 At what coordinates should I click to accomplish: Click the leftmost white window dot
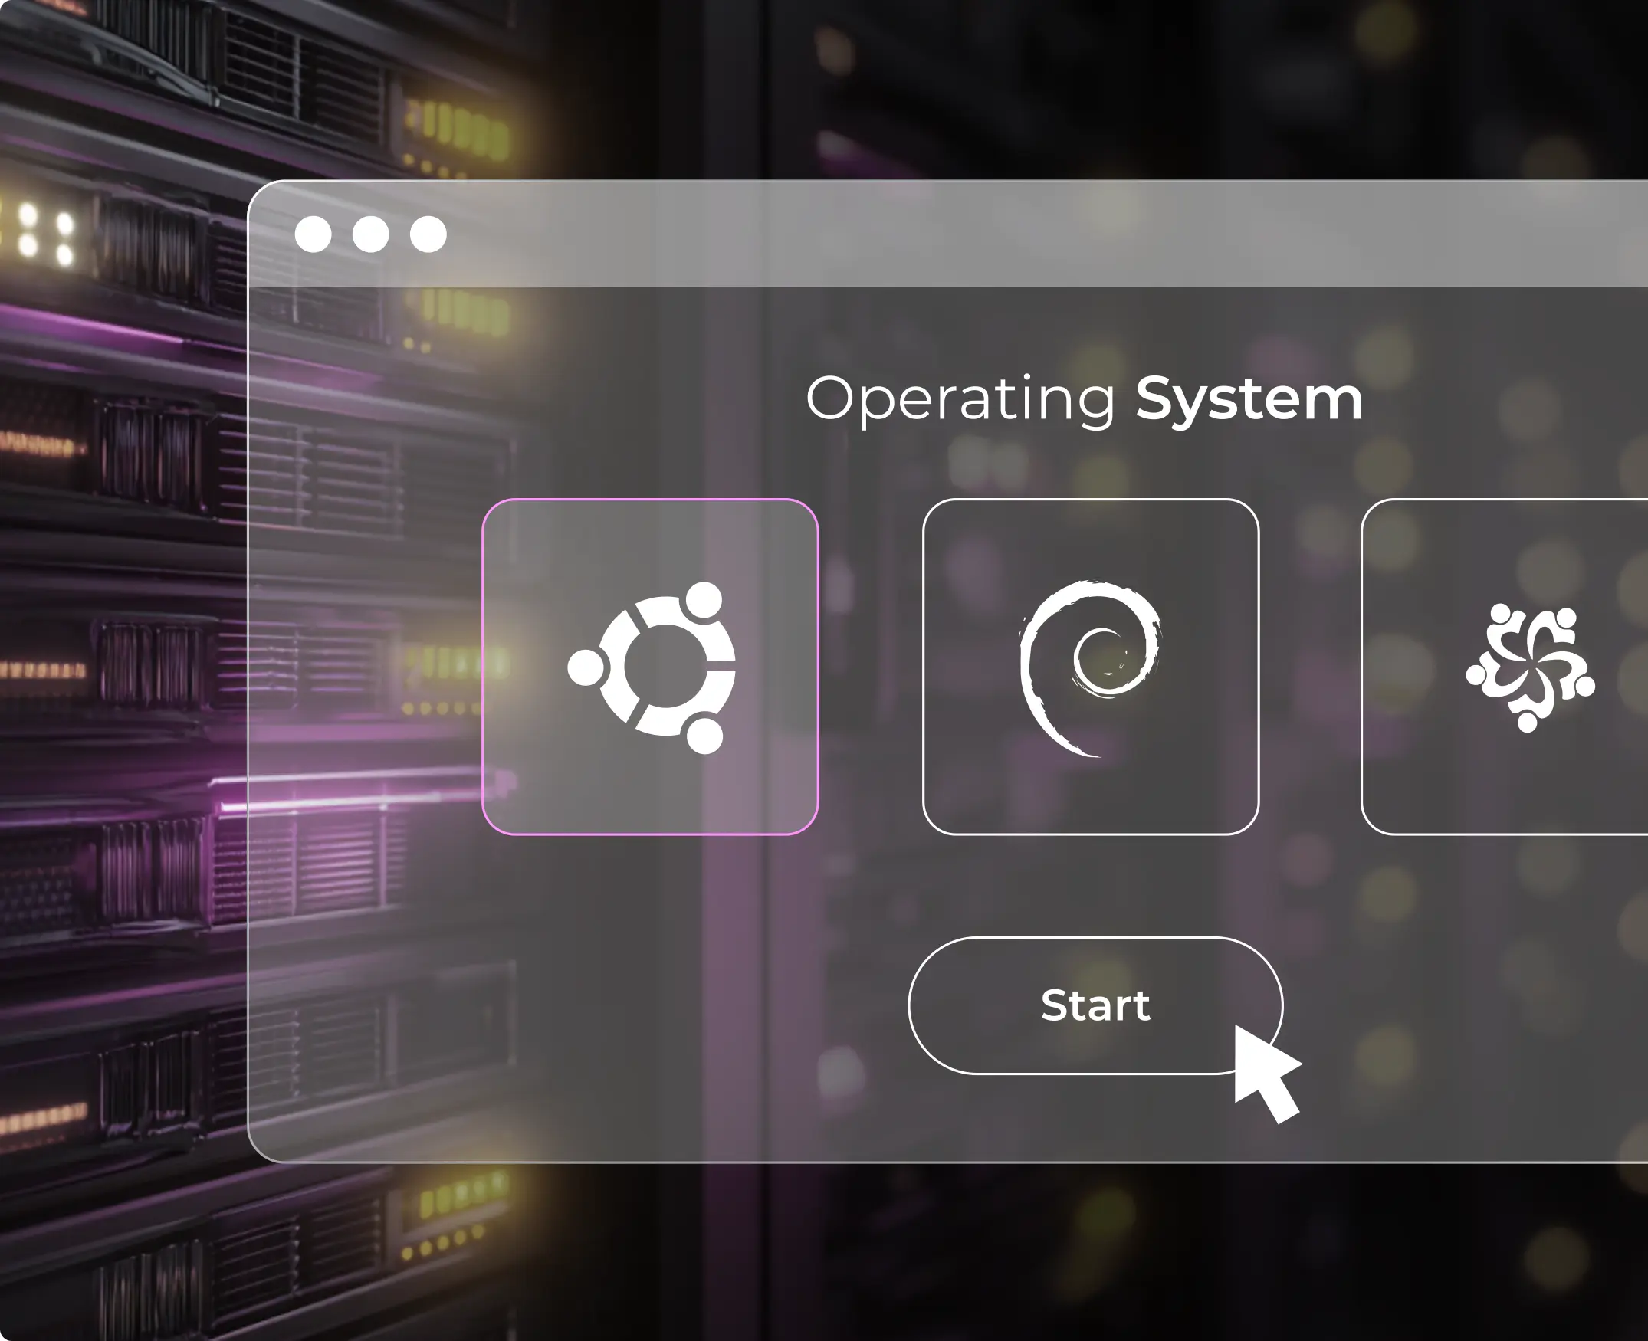(x=313, y=234)
